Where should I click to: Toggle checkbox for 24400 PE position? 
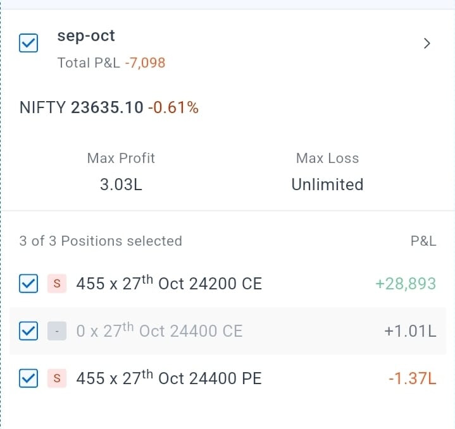(28, 378)
